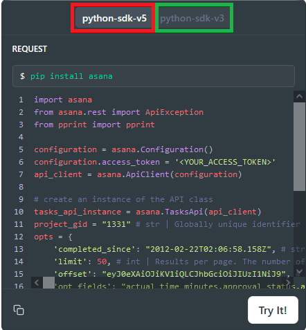Click the horizontal scroll right arrow
Screen dimensions: 306x330
[288, 282]
